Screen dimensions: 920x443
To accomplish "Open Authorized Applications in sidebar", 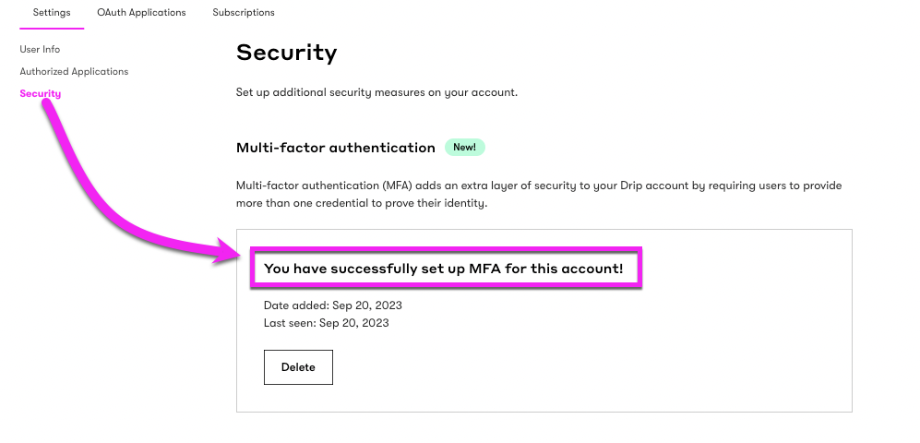I will tap(74, 71).
